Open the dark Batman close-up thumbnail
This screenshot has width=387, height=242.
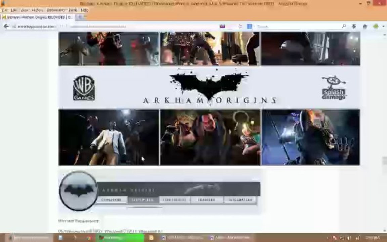[311, 49]
